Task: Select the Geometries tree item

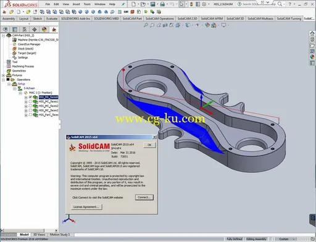Action: coord(19,71)
